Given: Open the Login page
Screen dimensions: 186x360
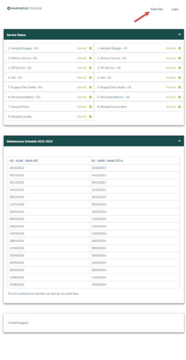Looking at the screenshot, I should [175, 9].
